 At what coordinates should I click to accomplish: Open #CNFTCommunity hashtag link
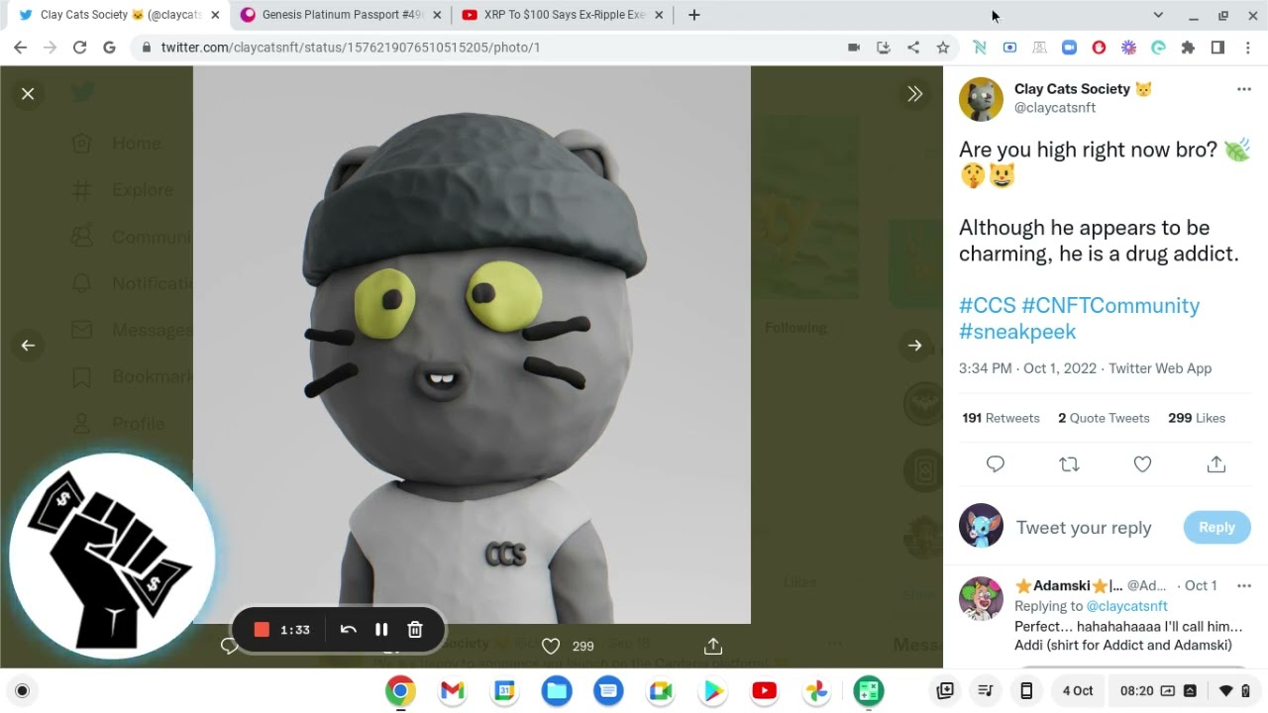click(1110, 305)
